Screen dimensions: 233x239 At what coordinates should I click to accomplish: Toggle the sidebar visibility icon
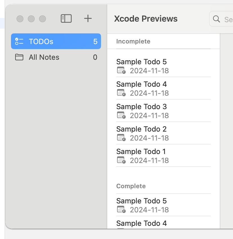click(66, 19)
